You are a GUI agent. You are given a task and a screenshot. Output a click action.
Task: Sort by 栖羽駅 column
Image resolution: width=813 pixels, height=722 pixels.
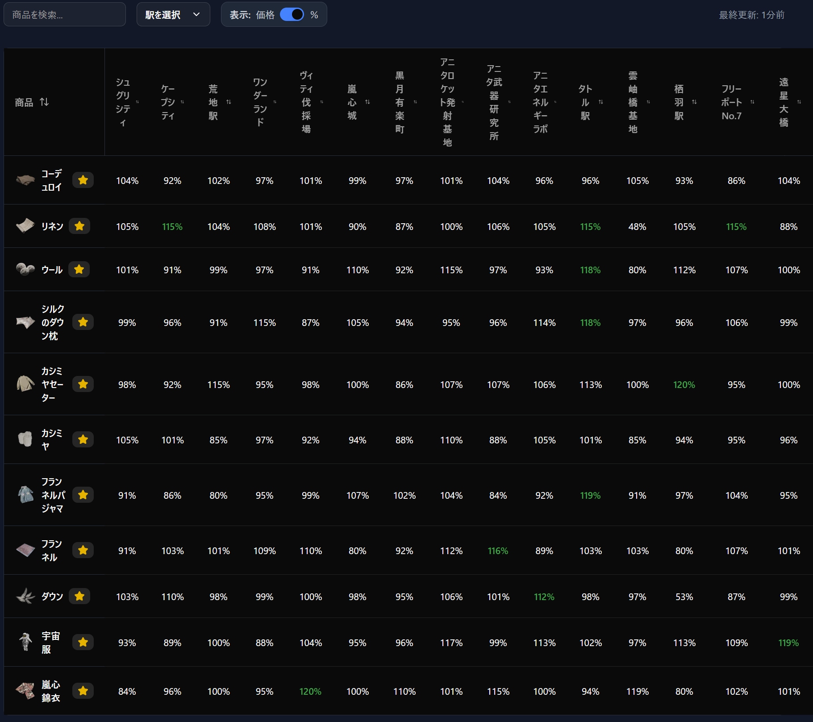694,102
